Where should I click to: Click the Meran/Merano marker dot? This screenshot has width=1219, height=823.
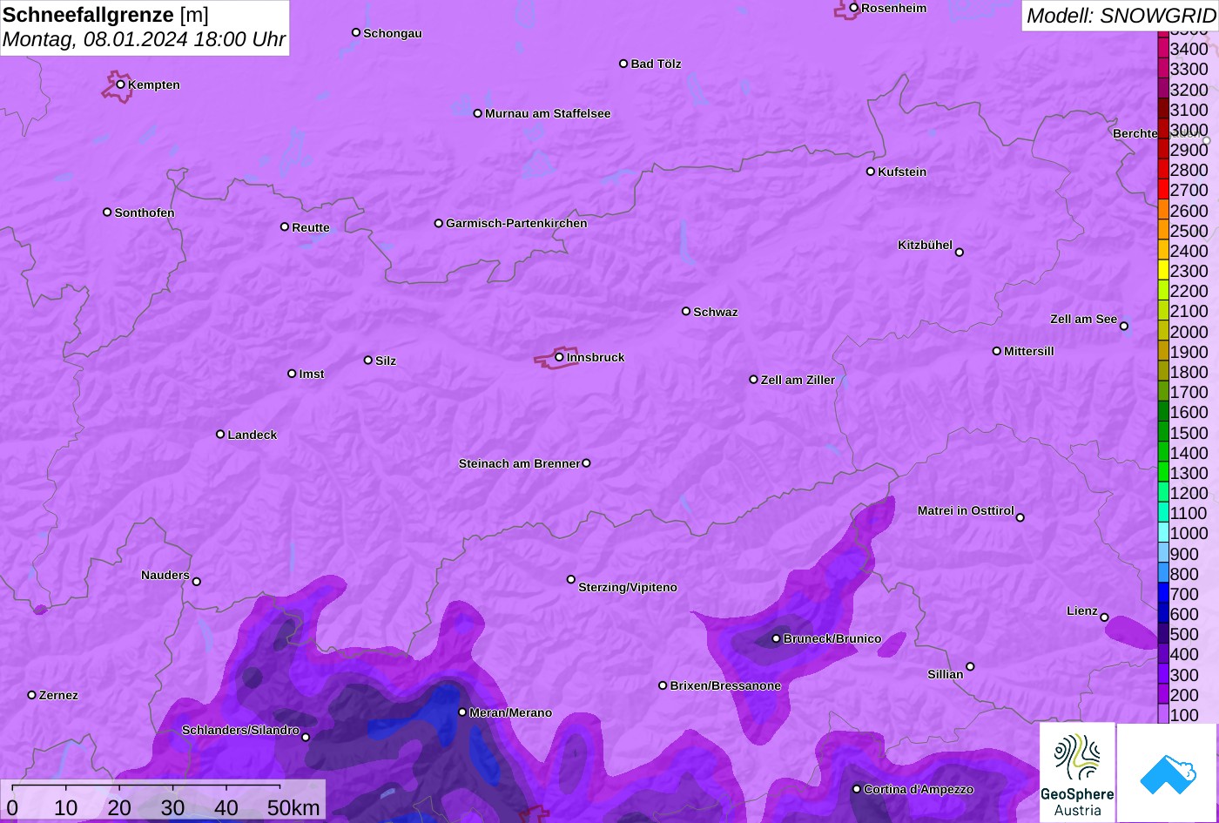[x=462, y=712]
